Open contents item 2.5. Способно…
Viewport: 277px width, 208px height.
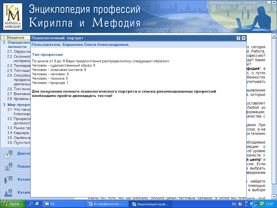click(19, 80)
